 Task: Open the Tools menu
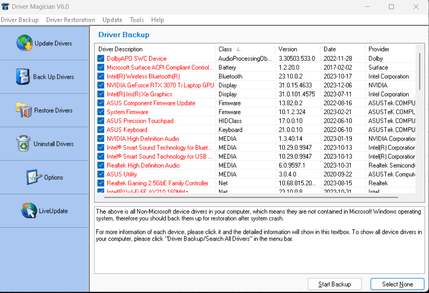point(137,20)
